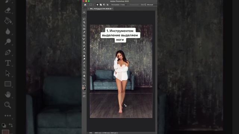239x134 pixels.
Task: Choose New selection mode in options bar
Action: [97, 5]
